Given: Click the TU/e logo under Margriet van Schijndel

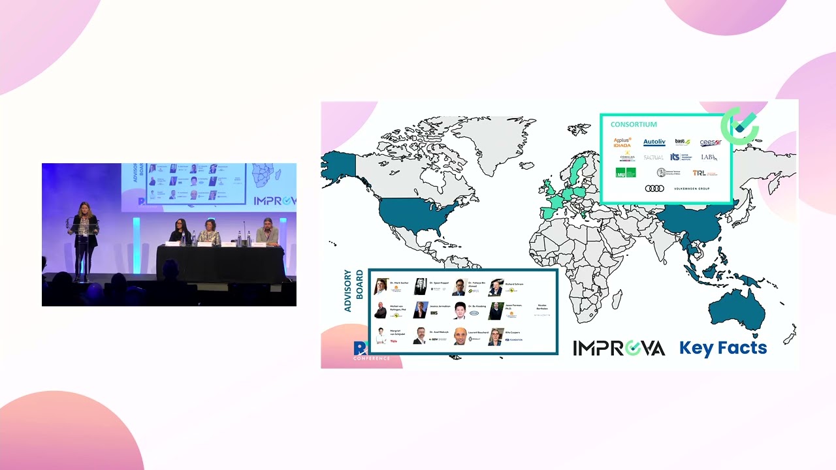Looking at the screenshot, I should 394,341.
